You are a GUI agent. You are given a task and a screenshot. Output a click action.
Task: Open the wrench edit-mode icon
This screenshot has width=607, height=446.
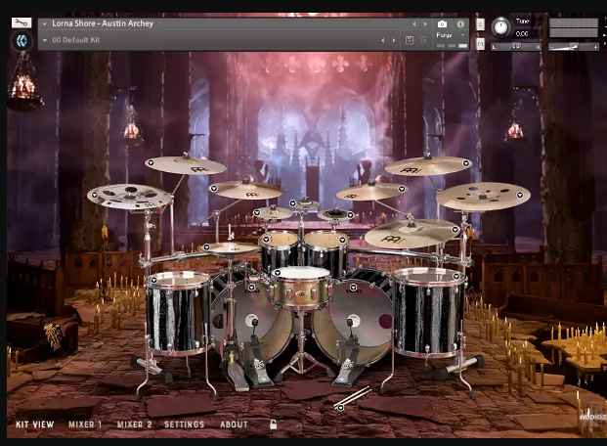(x=22, y=22)
